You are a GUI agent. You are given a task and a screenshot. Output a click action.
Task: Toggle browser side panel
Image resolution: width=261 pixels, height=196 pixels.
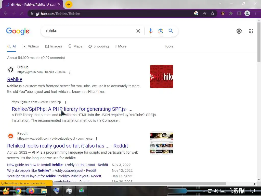click(x=239, y=13)
